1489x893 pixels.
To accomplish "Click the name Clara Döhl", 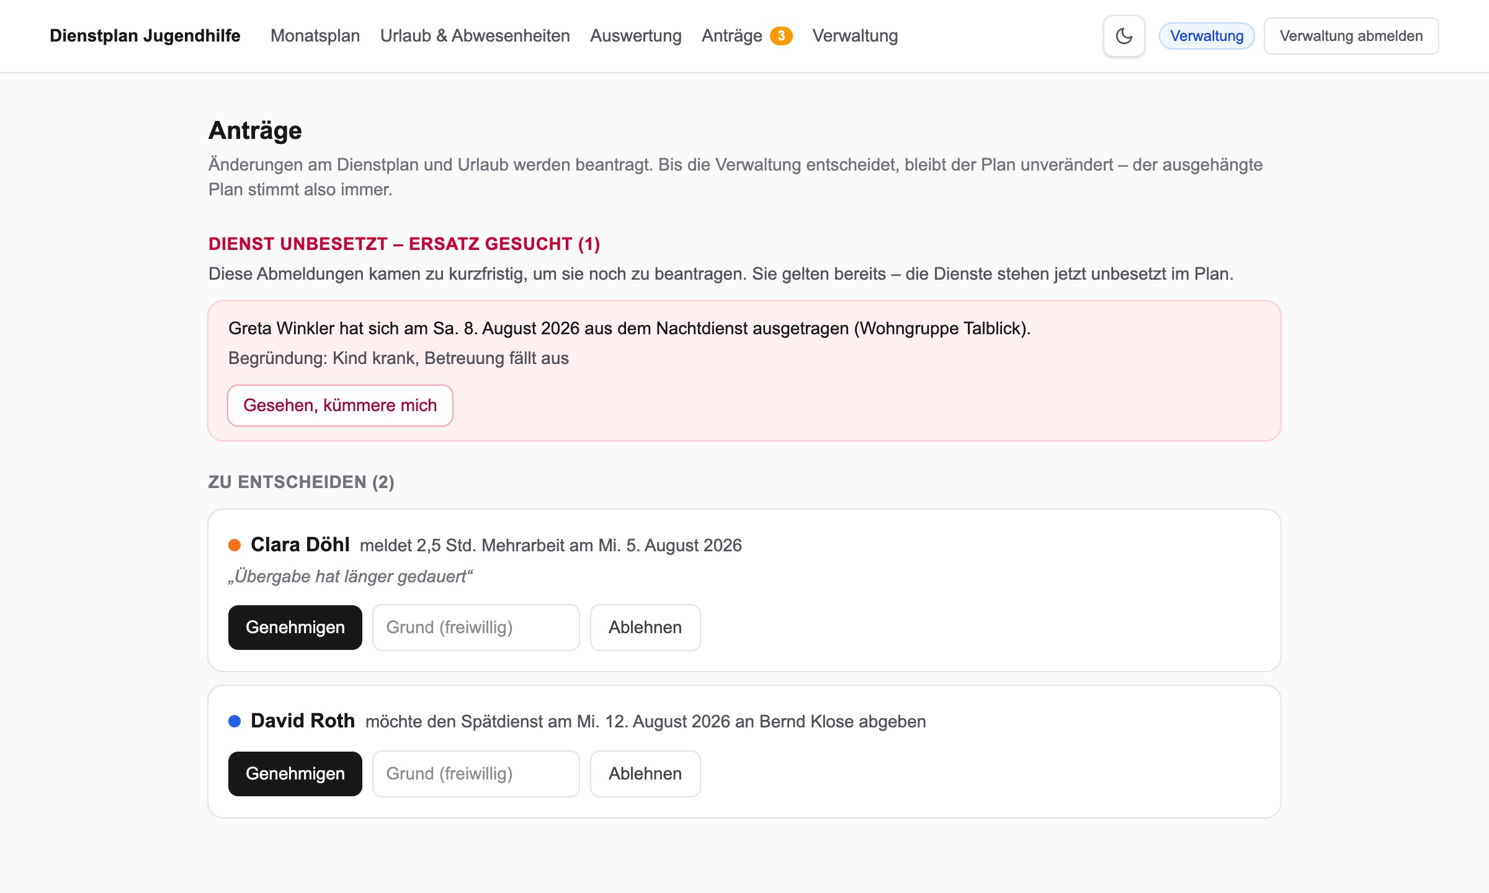I will click(x=300, y=544).
